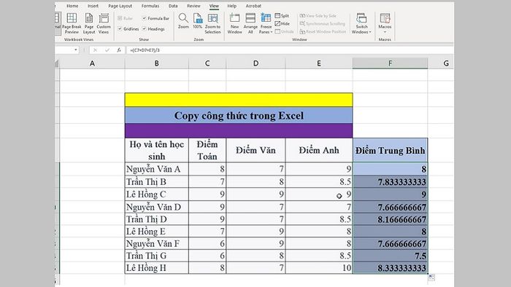Open the Data tab
511x287 pixels.
click(x=173, y=6)
